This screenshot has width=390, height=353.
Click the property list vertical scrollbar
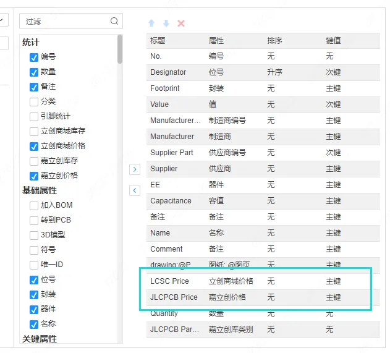coord(120,49)
